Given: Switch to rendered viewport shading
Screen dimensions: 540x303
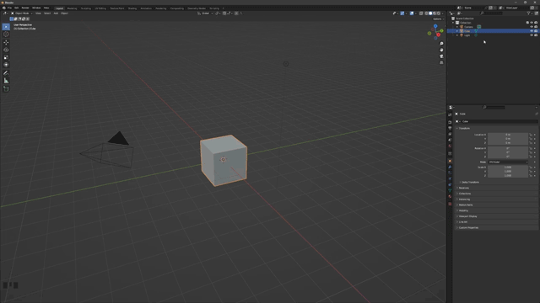Looking at the screenshot, I should (439, 13).
